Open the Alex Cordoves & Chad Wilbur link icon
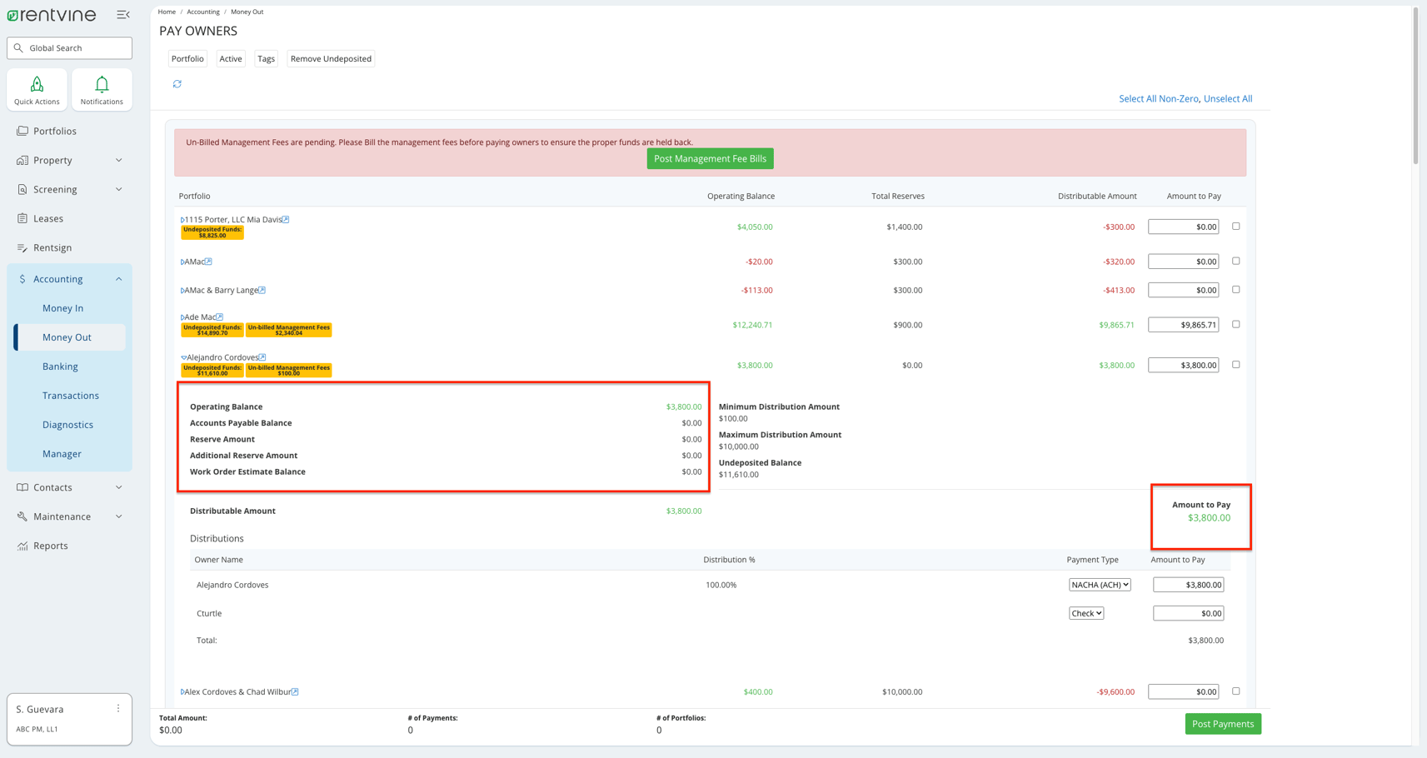1427x758 pixels. click(295, 692)
